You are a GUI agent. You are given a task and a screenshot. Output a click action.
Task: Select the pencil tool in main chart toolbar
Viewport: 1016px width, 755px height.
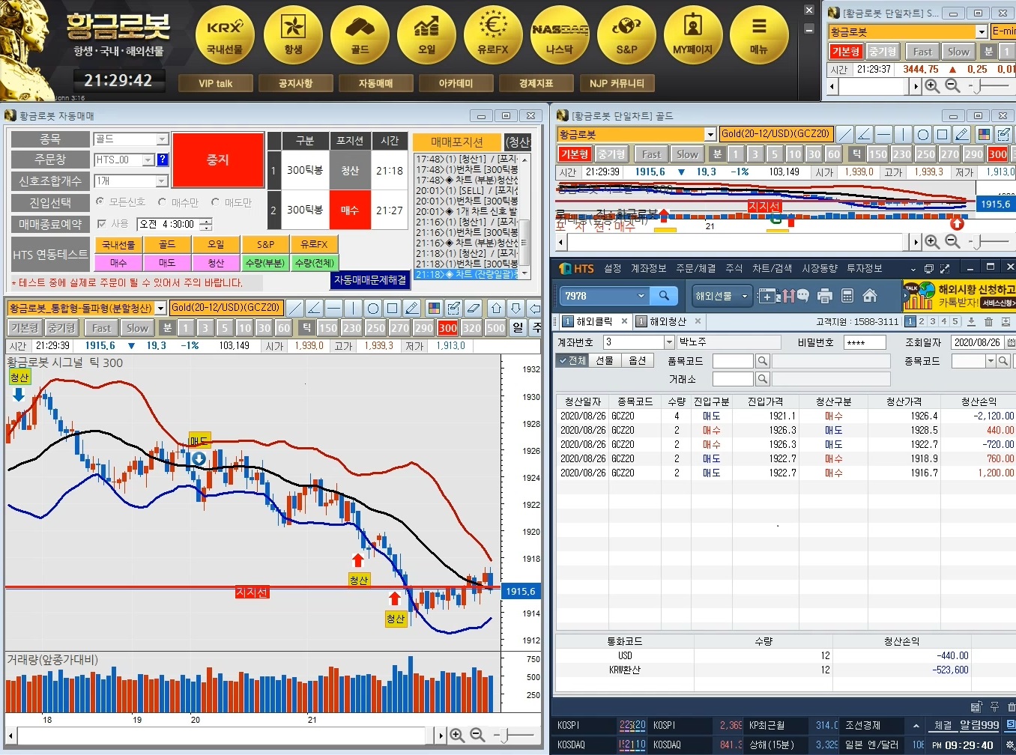[x=412, y=308]
